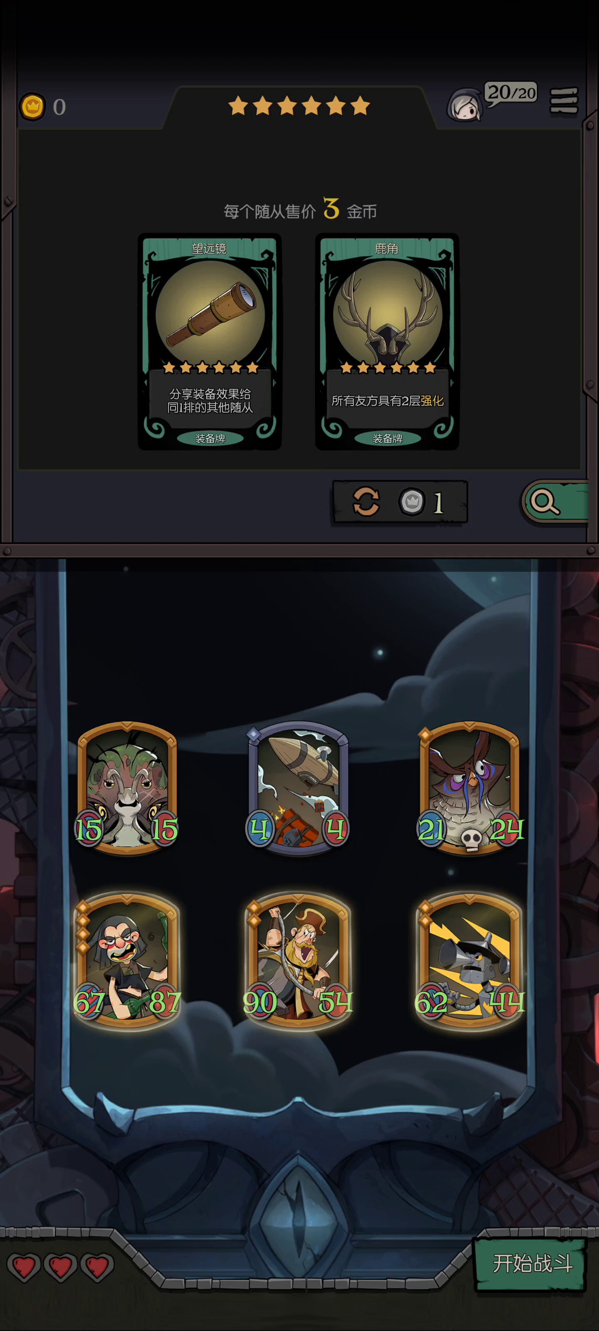Click the six-star tier rating bar
599x1331 pixels.
coord(299,105)
